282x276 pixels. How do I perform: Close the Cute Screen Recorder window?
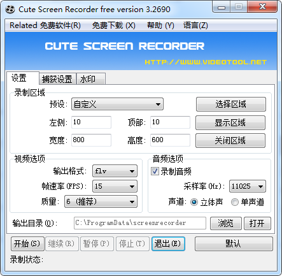click(262, 7)
